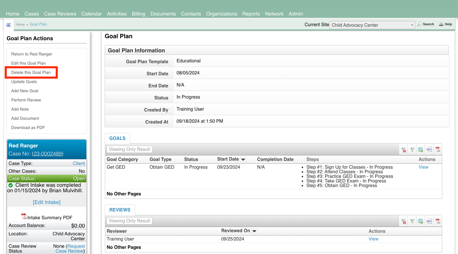
Task: Open the Contacts menu
Action: point(191,14)
